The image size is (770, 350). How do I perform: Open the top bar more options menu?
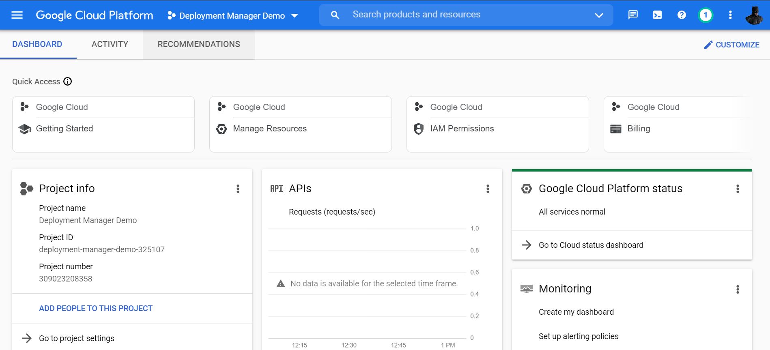tap(730, 15)
